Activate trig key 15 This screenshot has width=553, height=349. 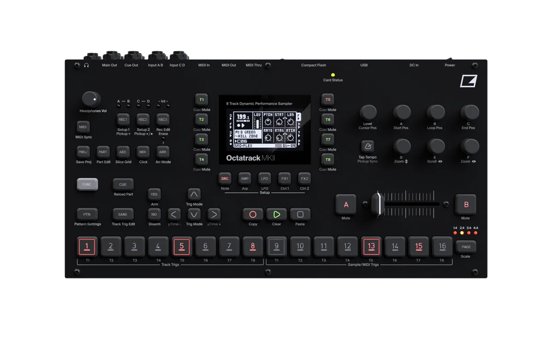pos(418,247)
